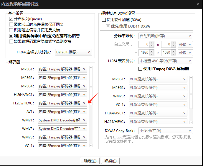The height and width of the screenshot is (166, 203).
Task: Open the AND dropdown on 自定义尺寸 row
Action: 185,45
